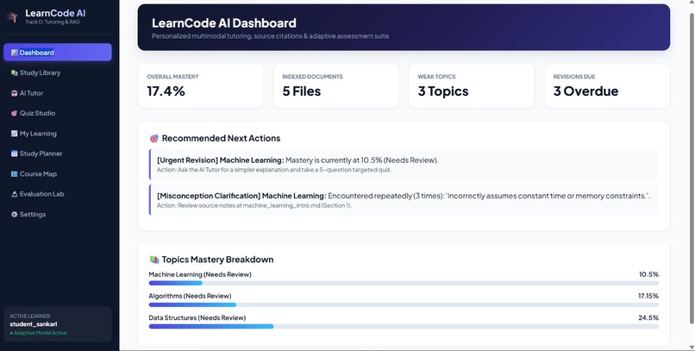Click the Adaptive Model Active status
The width and height of the screenshot is (695, 351).
pos(38,333)
